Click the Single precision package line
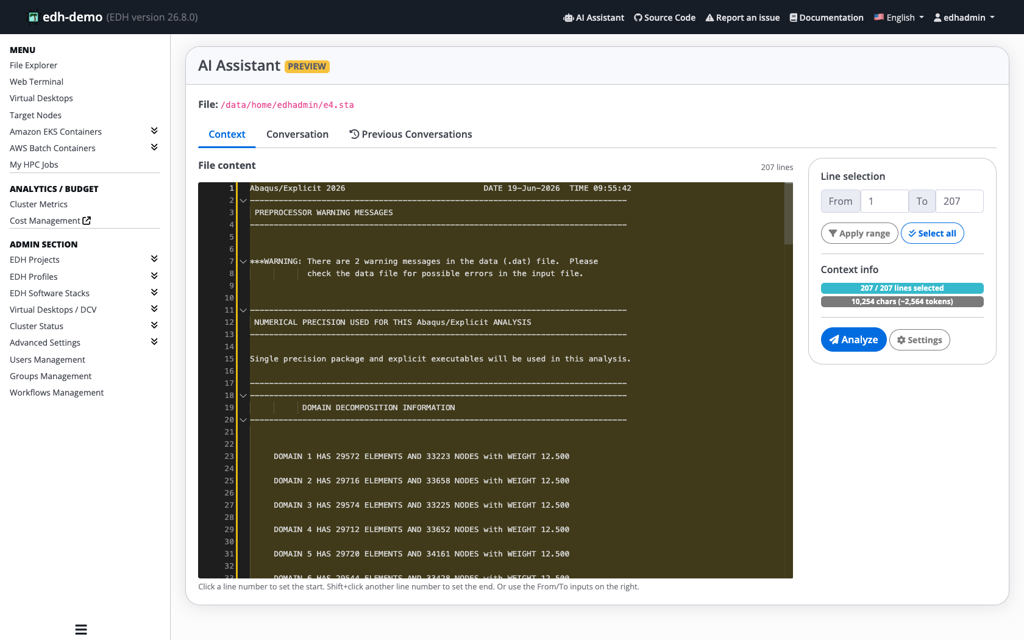 (x=440, y=359)
